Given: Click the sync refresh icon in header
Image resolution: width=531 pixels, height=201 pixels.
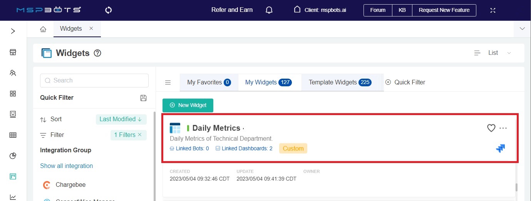Looking at the screenshot, I should 108,10.
